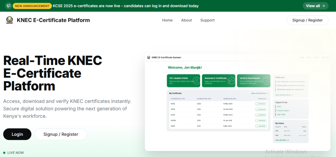The image size is (336, 157).
Task: Click the 20 Feb 2020 generation date
Action: [228, 109]
